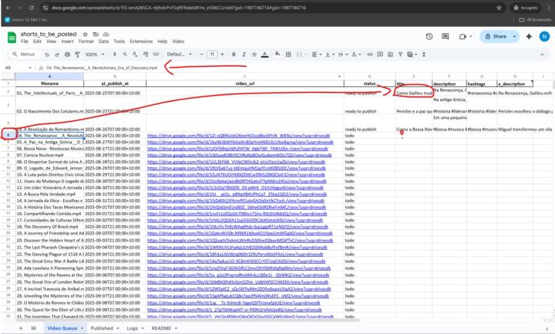Open the comments history icon
The image size is (555, 334).
pos(446,36)
